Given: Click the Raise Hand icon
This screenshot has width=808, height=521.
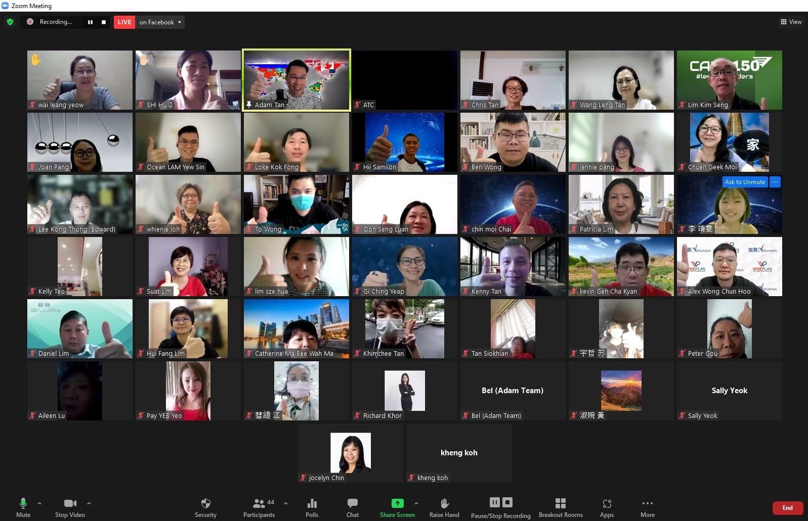Looking at the screenshot, I should (444, 507).
